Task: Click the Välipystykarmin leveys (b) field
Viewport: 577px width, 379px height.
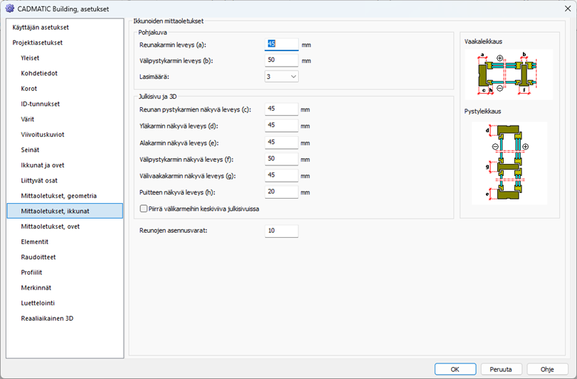Action: [281, 61]
